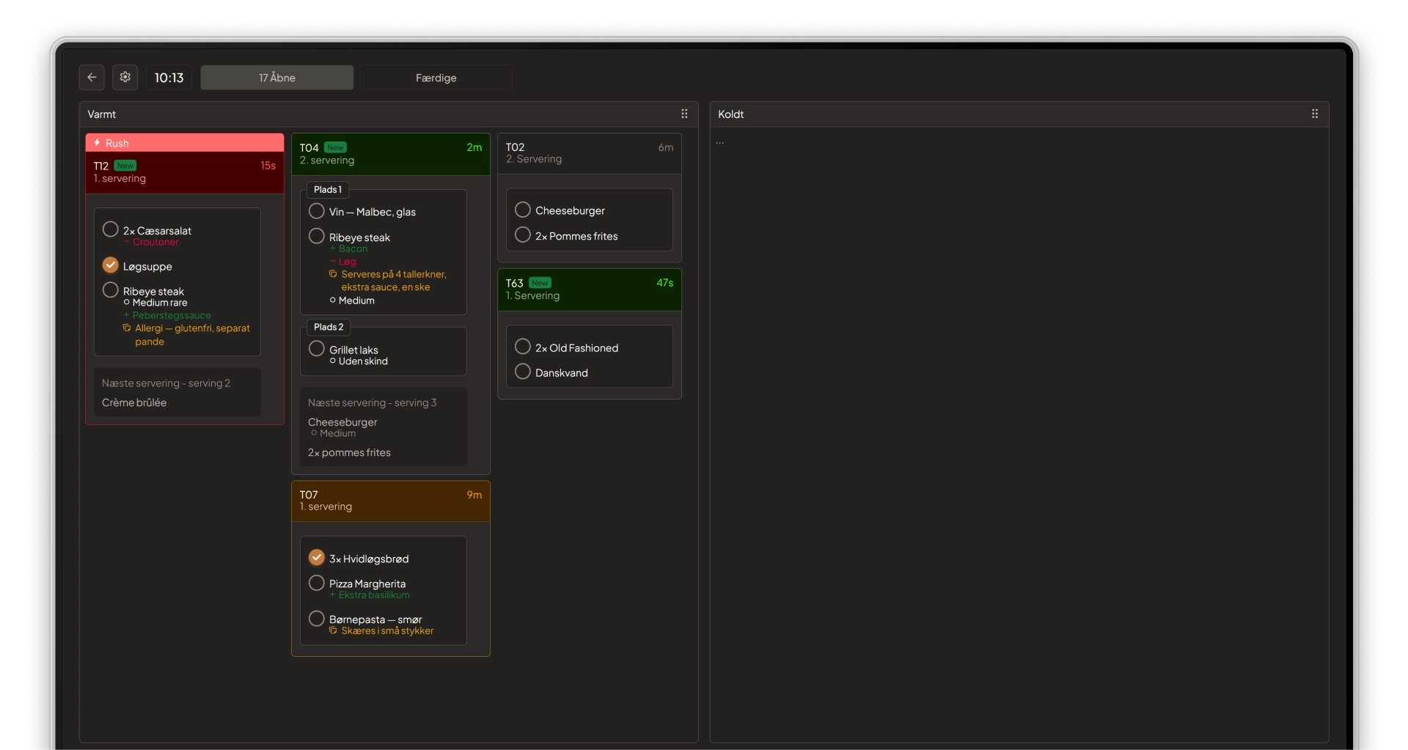The height and width of the screenshot is (750, 1408).
Task: Click the Uden skind modifier
Action: [x=359, y=361]
